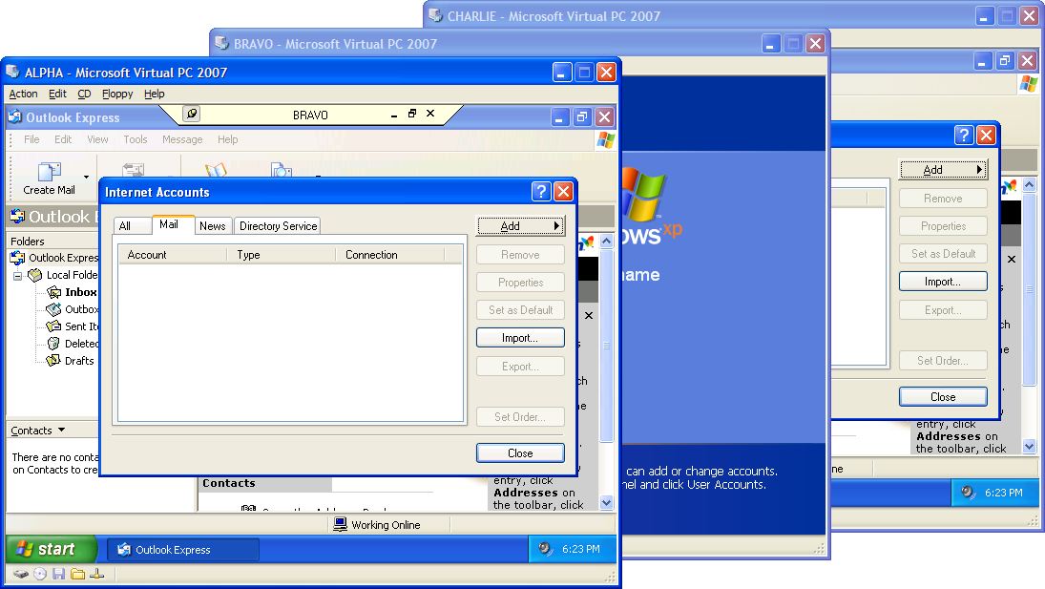This screenshot has height=589, width=1045.
Task: Click the pin icon on BRAVO bar
Action: pos(192,115)
